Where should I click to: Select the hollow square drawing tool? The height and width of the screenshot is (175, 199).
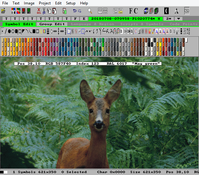click(x=37, y=31)
